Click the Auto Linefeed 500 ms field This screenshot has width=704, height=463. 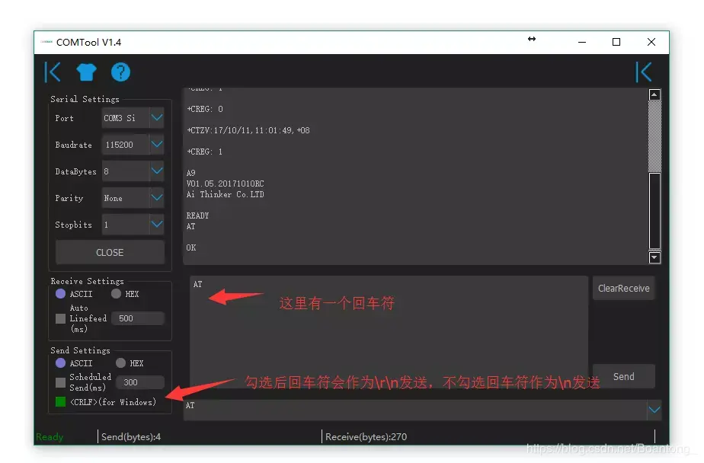click(x=137, y=318)
